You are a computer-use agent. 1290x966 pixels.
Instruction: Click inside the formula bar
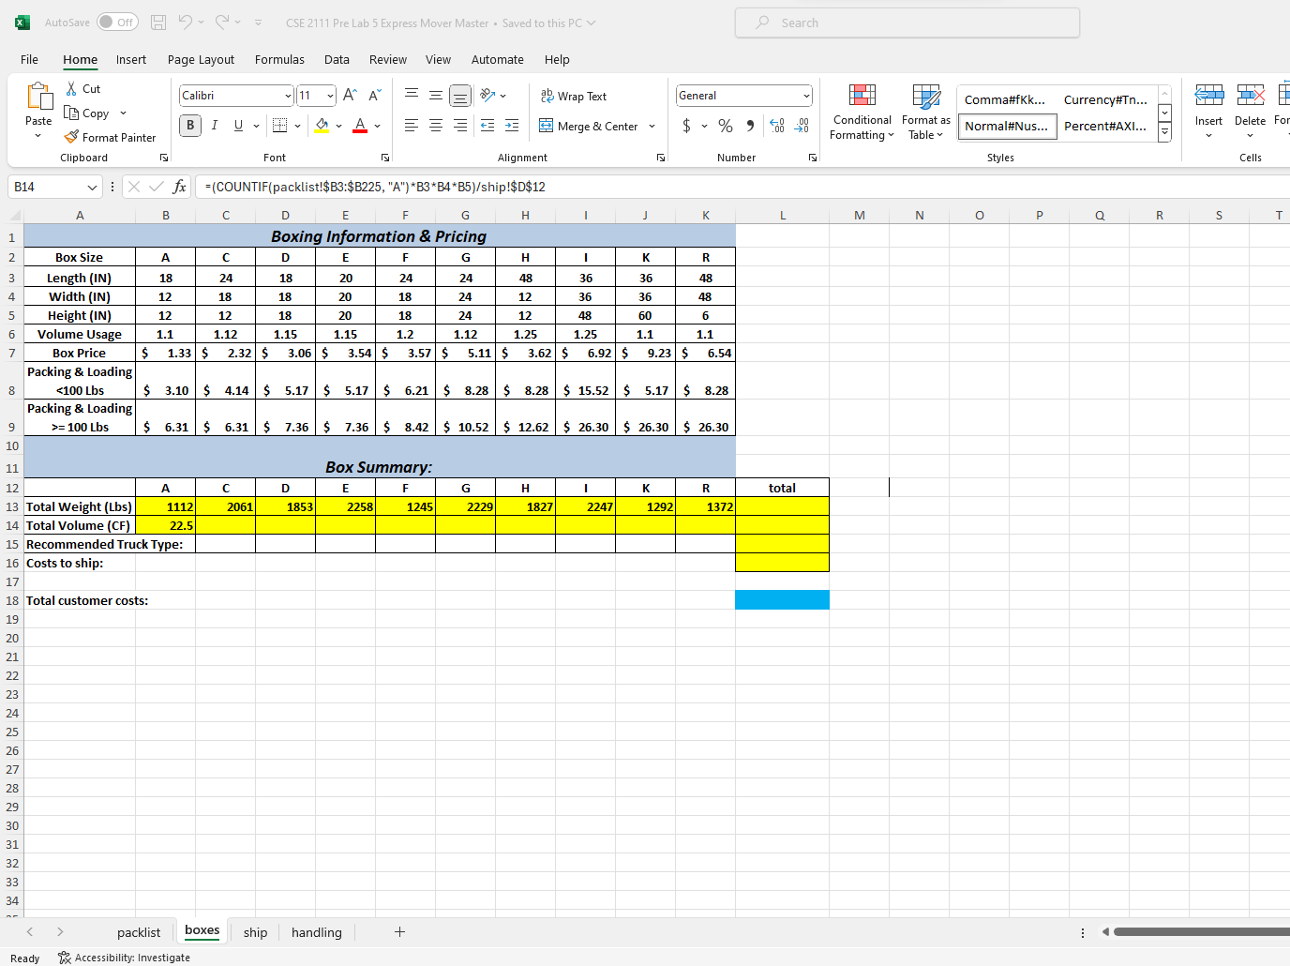(x=741, y=187)
